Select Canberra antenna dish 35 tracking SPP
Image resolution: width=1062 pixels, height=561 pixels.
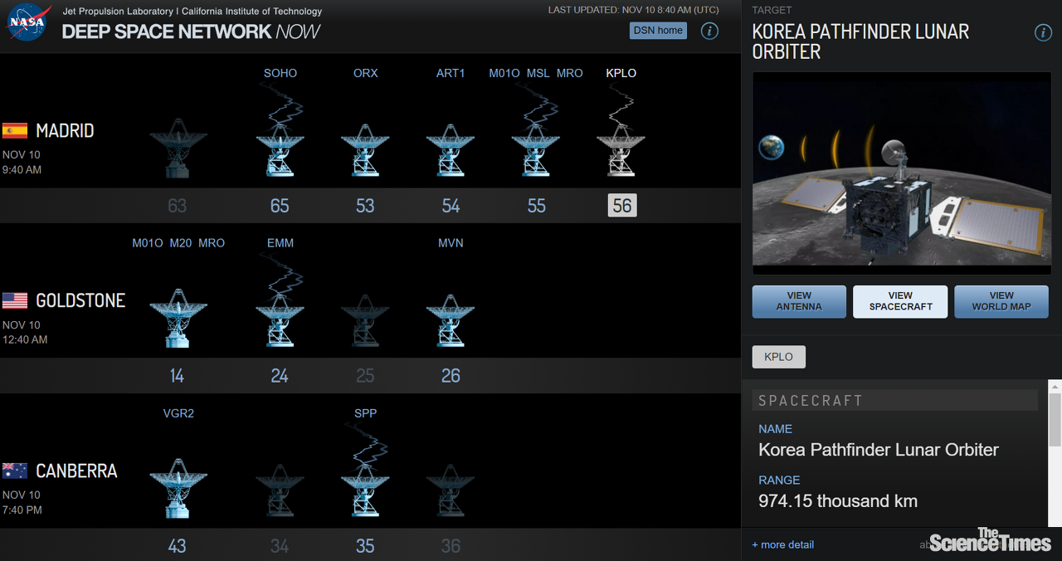point(365,490)
